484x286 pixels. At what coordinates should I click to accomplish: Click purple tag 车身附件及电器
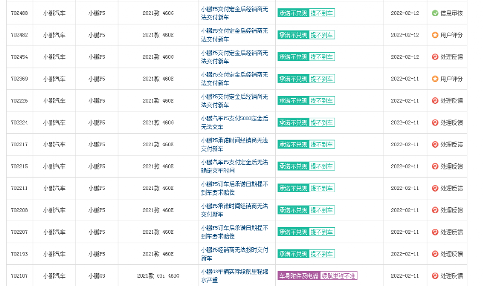coord(299,276)
